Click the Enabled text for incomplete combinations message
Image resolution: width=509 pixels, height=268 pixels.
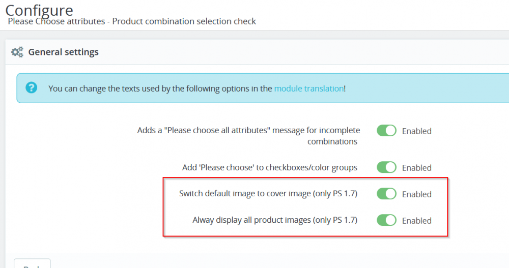point(416,131)
